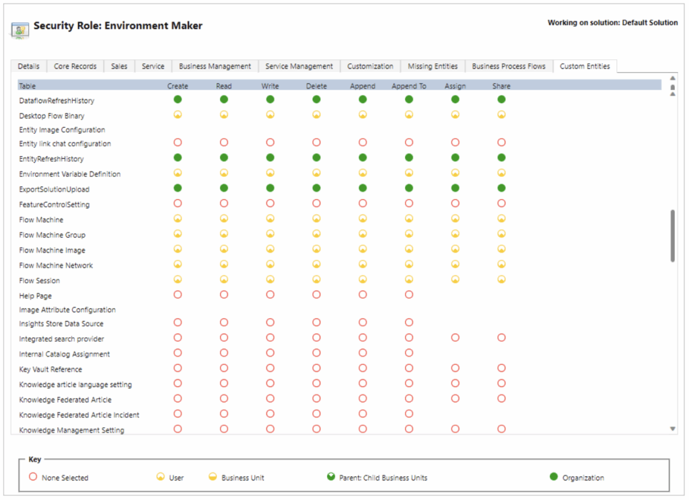Screen dimensions: 689x500
Task: Set Read privilege for FeatureControlSetting
Action: click(224, 203)
